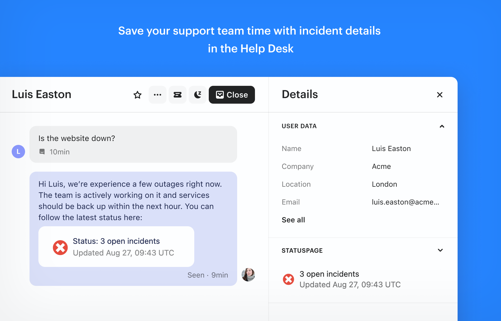501x321 pixels.
Task: Click Luis Easton's purple L avatar
Action: 18,152
